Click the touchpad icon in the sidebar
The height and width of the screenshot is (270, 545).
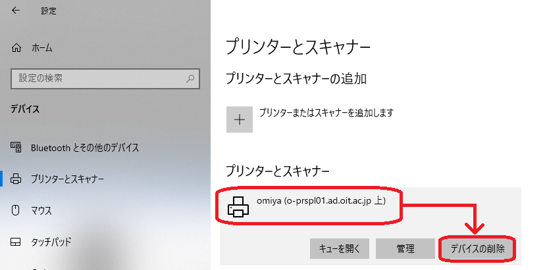tap(16, 241)
